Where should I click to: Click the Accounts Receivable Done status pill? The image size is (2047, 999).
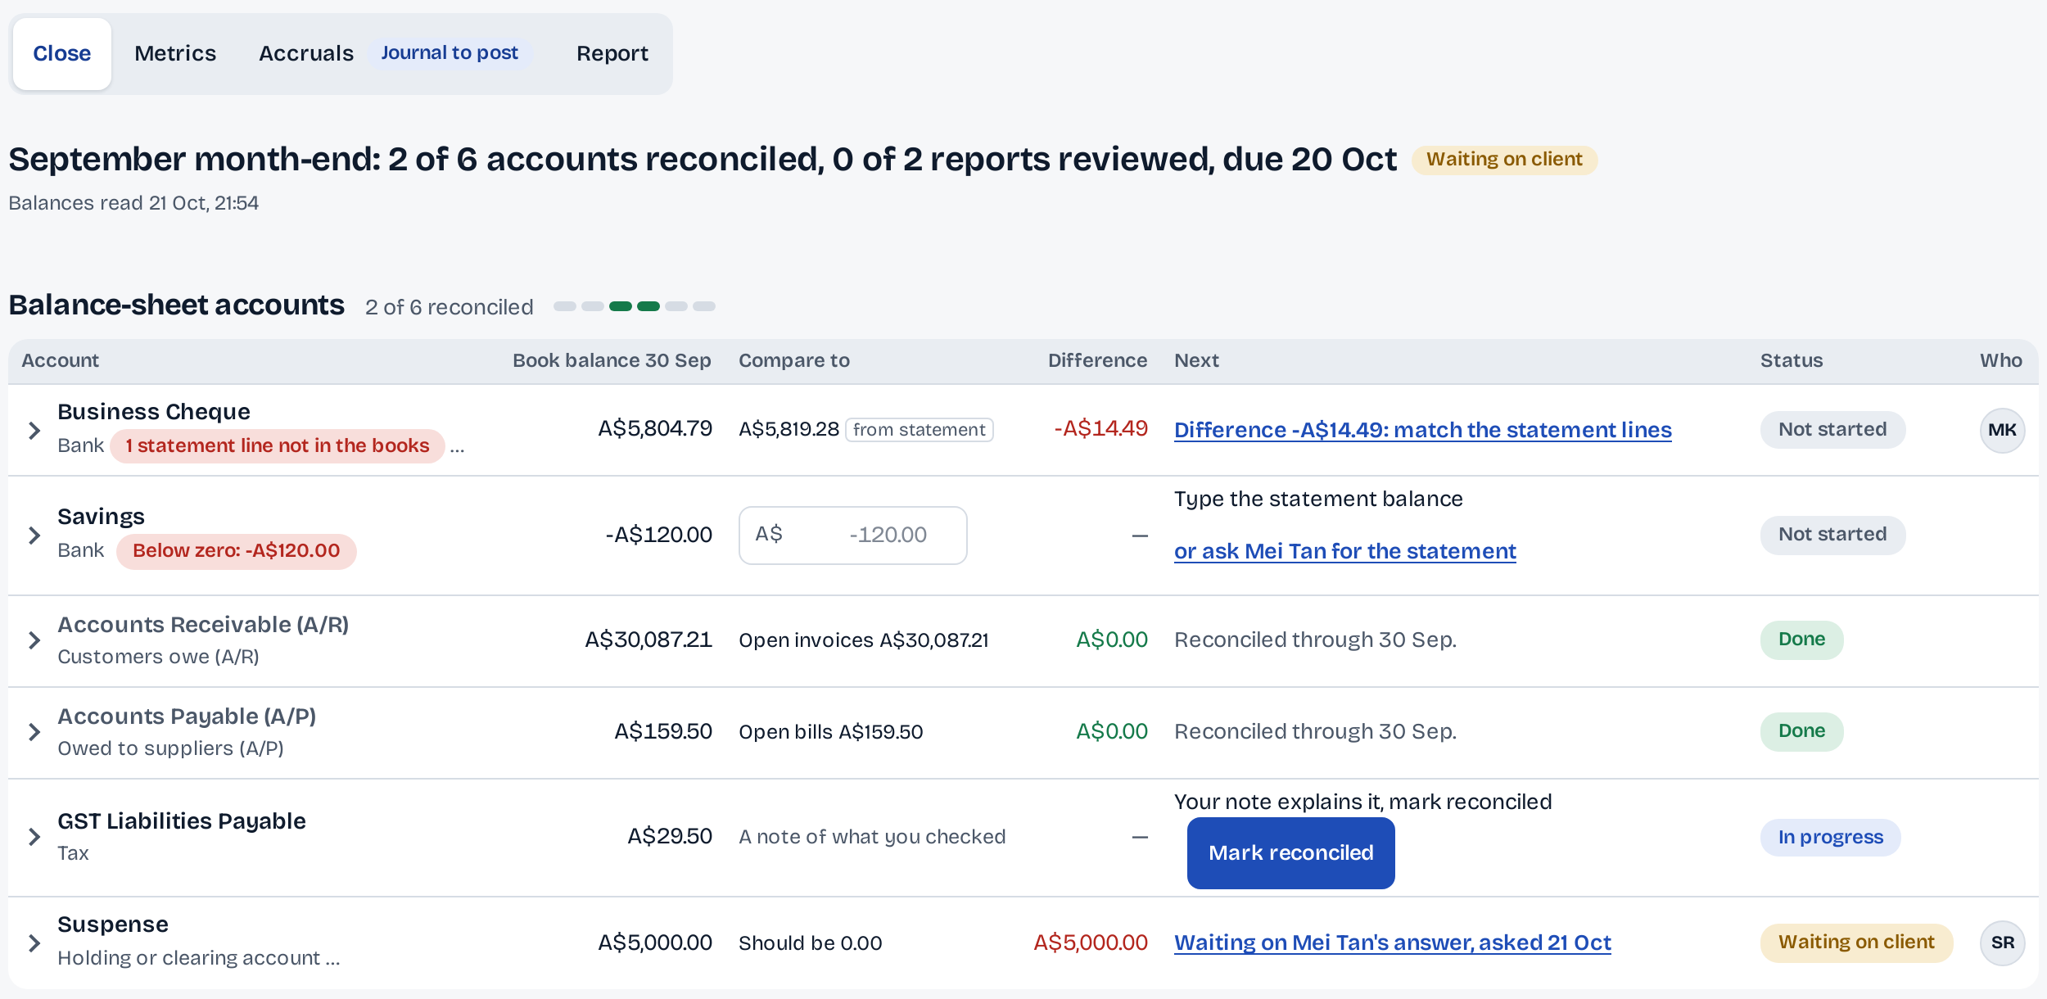(x=1801, y=640)
